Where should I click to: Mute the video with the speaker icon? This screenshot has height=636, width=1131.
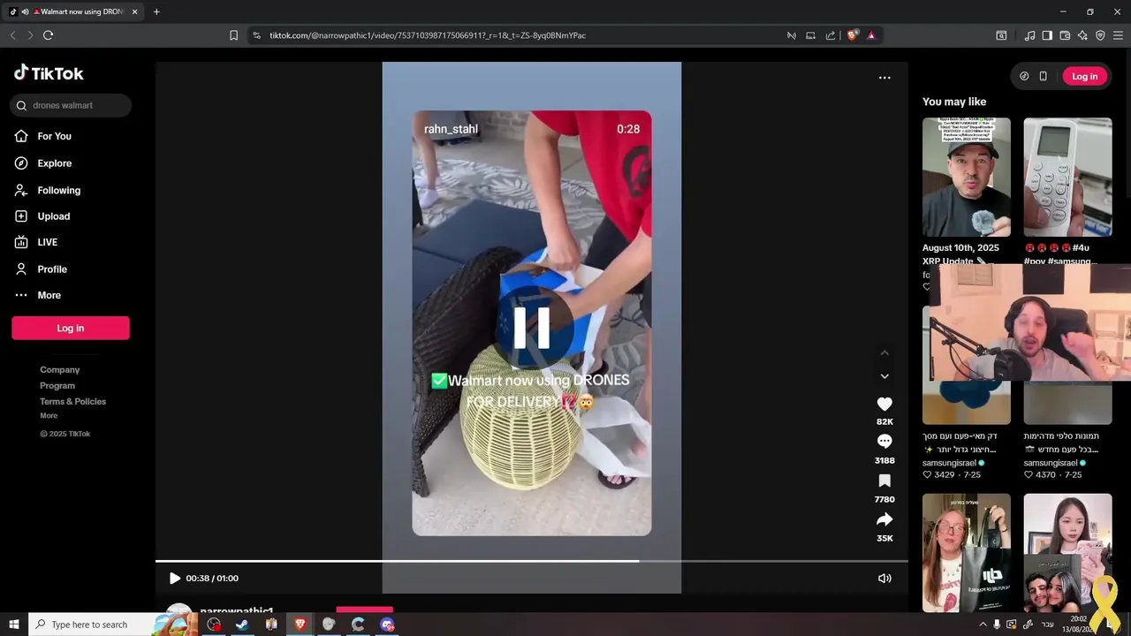pos(884,579)
